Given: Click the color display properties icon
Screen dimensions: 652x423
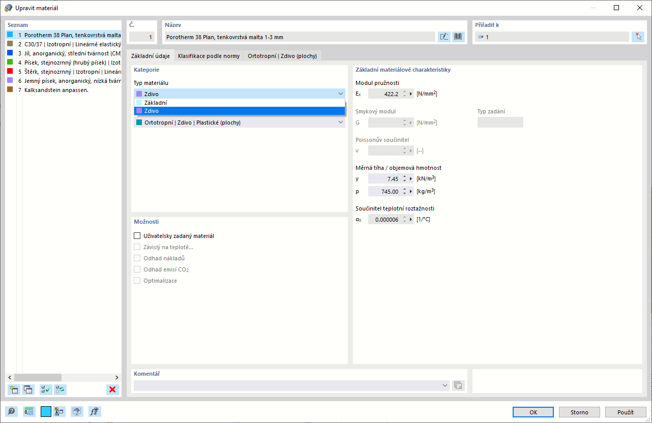Looking at the screenshot, I should (60, 412).
